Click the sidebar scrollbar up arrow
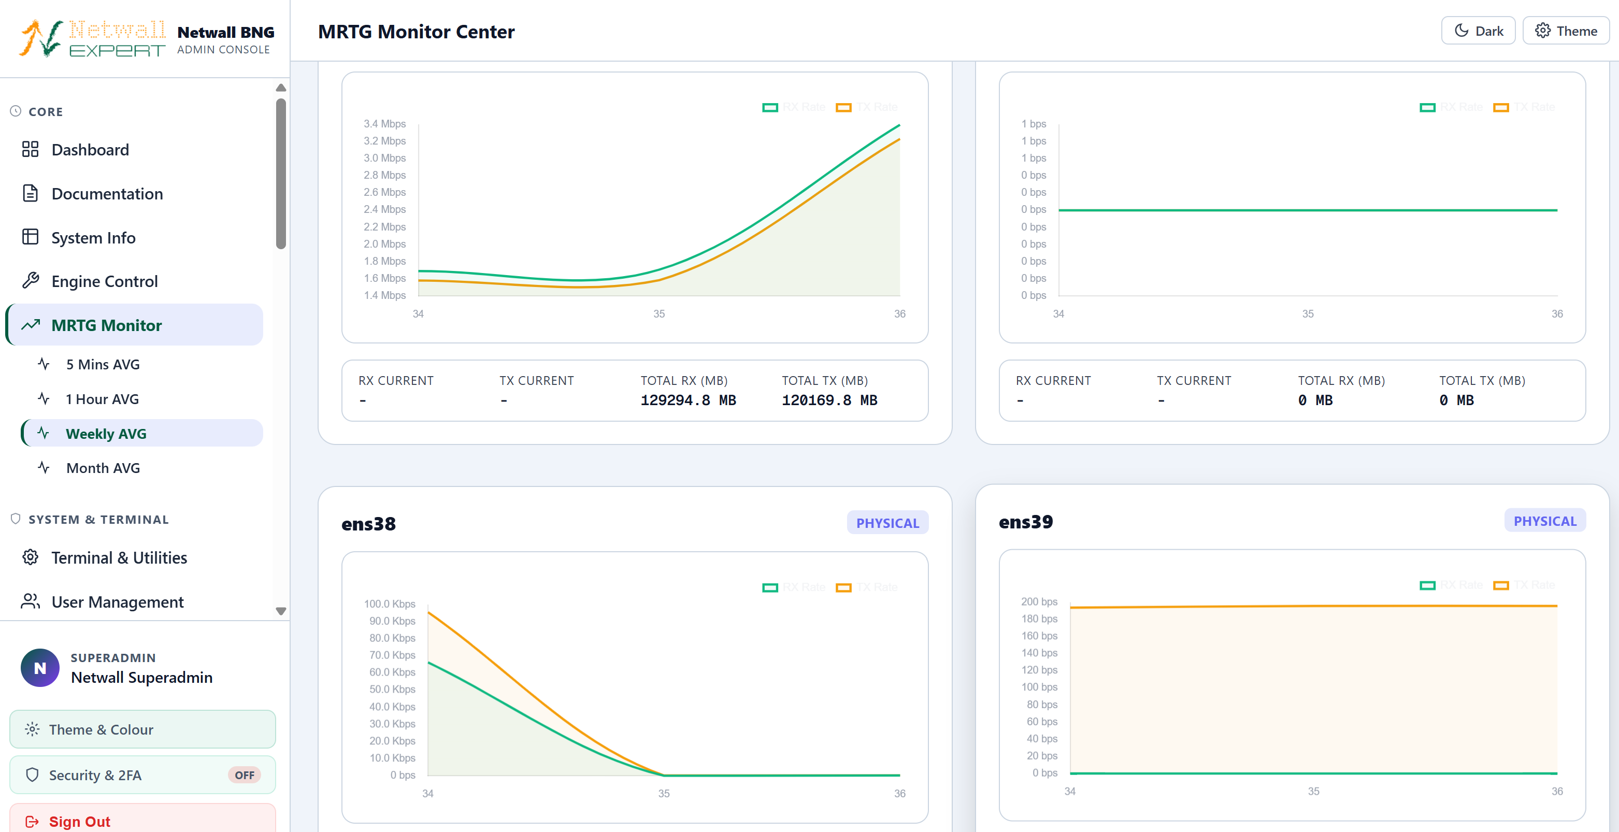Viewport: 1619px width, 832px height. click(281, 88)
